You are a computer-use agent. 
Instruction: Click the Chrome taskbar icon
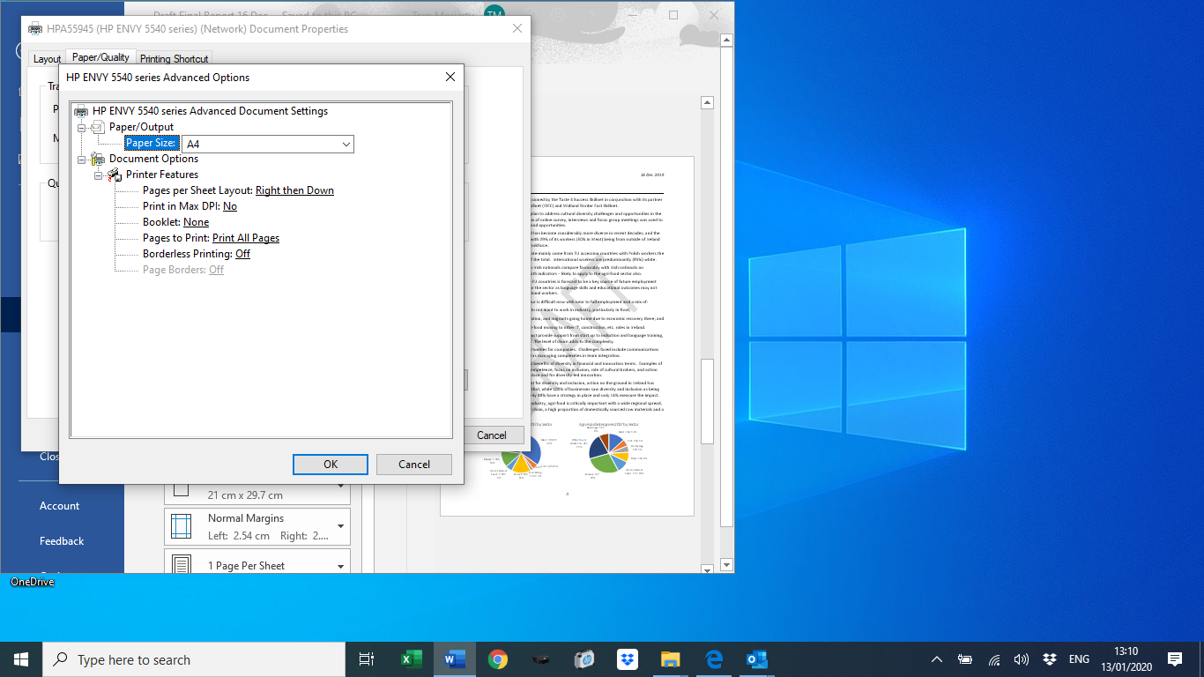pyautogui.click(x=498, y=659)
